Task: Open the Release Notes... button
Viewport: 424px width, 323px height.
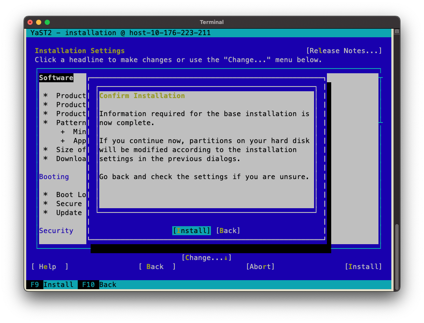Action: point(344,51)
